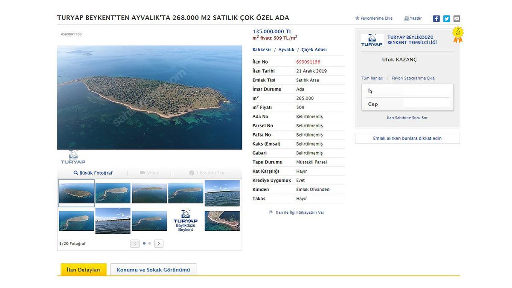This screenshot has width=512, height=288.
Task: Select the second island photo thumbnail
Action: 113,193
